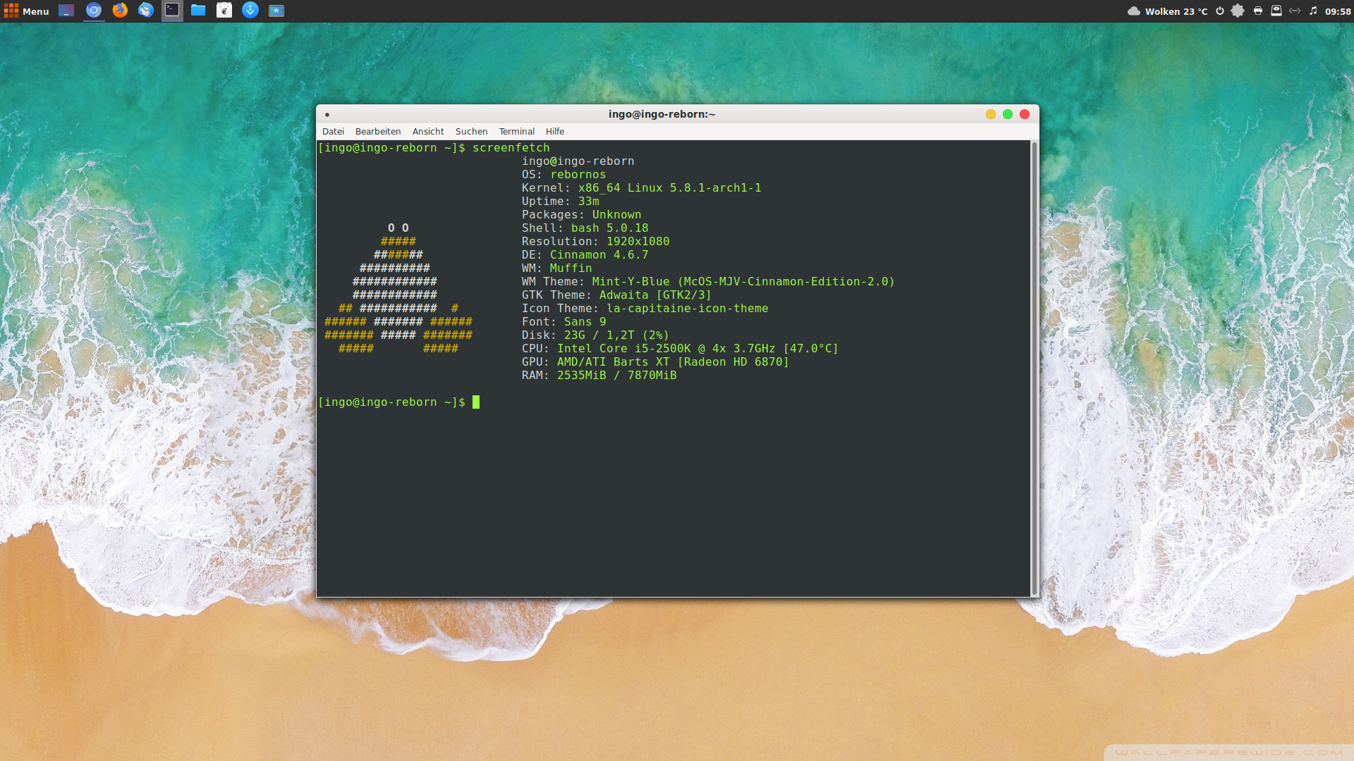Launch the screenshot tool from the panel
Image resolution: width=1354 pixels, height=761 pixels.
[276, 11]
